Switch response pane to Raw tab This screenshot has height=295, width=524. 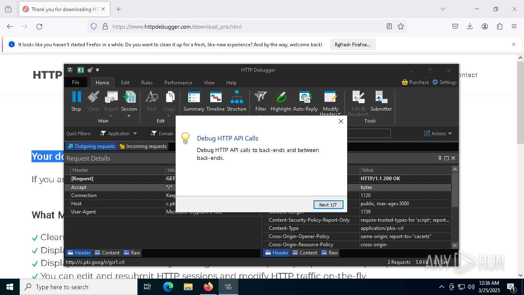click(x=330, y=253)
